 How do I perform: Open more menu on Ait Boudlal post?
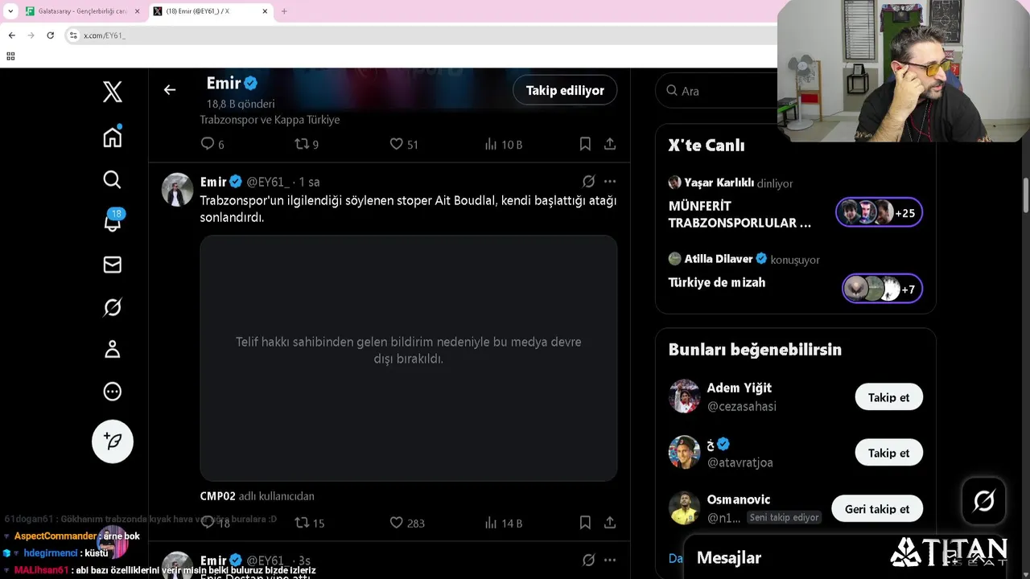(610, 182)
